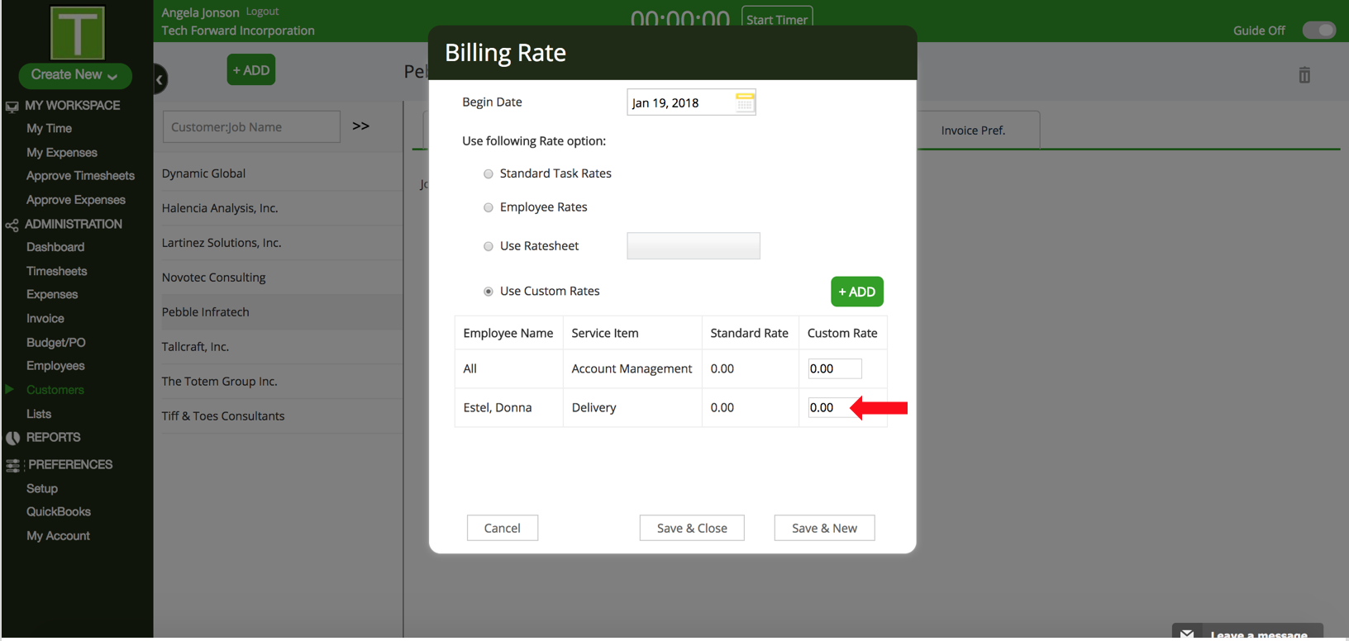This screenshot has height=641, width=1349.
Task: Open the Lists page
Action: (38, 414)
